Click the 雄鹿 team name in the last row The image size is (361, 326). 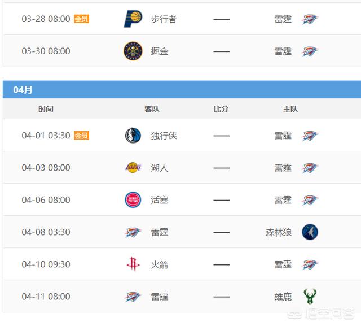click(283, 297)
